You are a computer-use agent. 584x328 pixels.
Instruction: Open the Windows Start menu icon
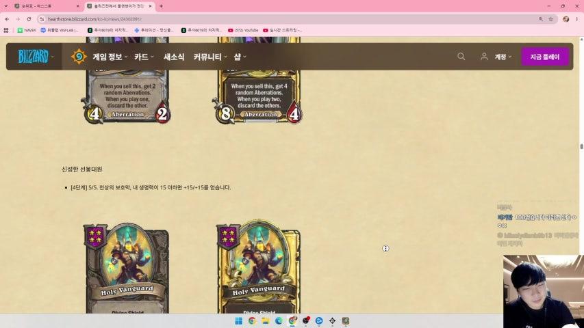coord(239,320)
